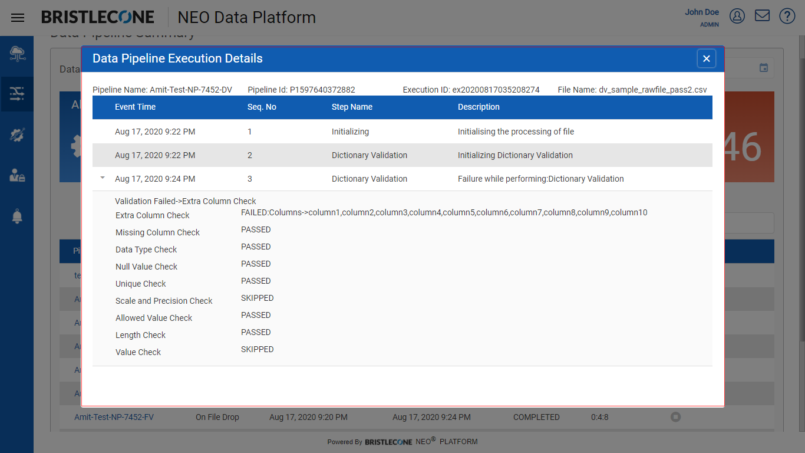Image resolution: width=805 pixels, height=453 pixels.
Task: Open the hamburger navigation menu
Action: [18, 18]
